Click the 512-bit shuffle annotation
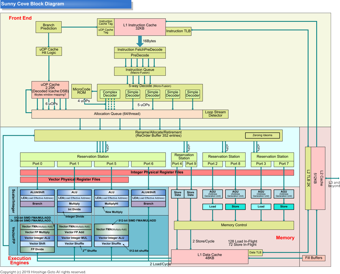 pos(139,251)
